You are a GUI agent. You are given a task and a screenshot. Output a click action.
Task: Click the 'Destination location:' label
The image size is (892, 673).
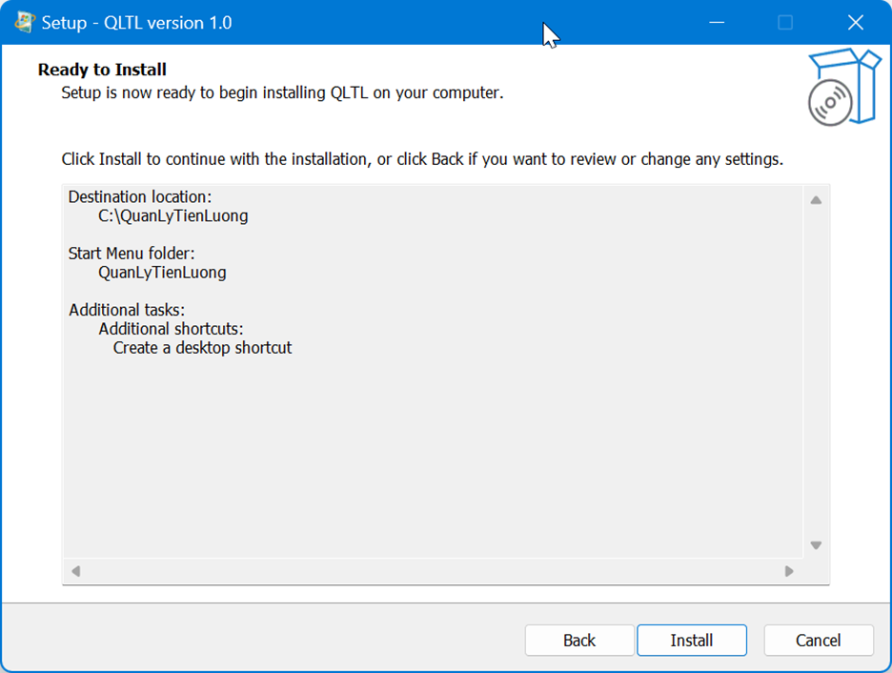(x=139, y=197)
